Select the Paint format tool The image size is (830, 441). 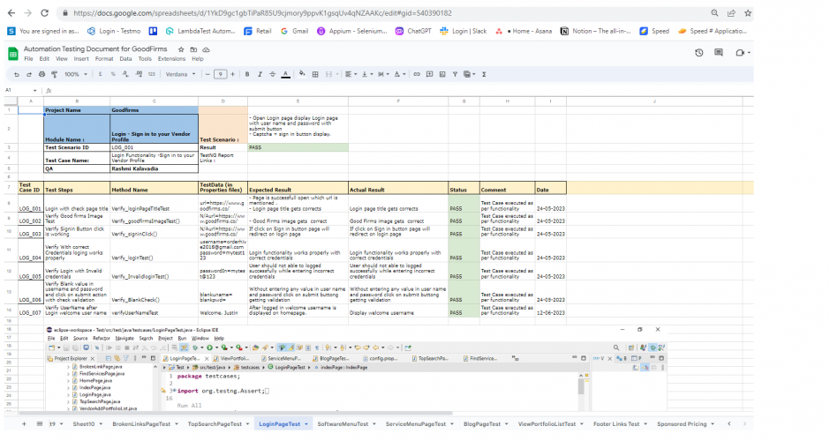point(54,74)
